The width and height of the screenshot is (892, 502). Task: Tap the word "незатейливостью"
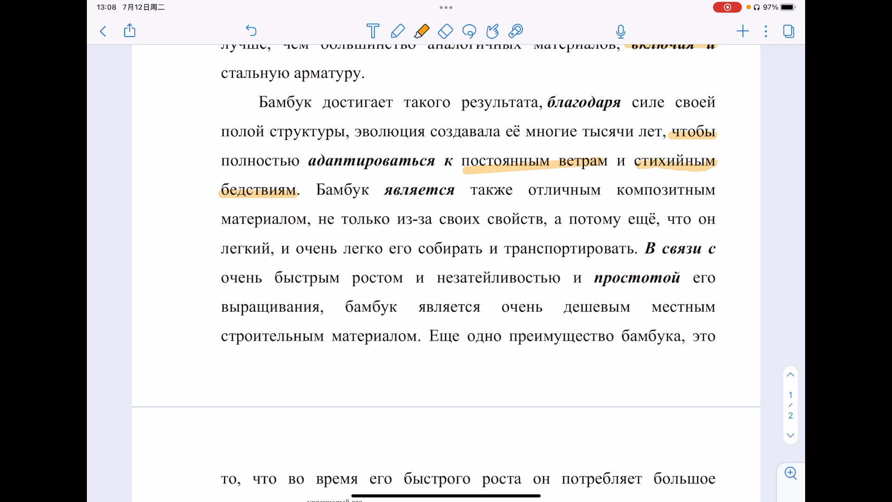coord(498,278)
